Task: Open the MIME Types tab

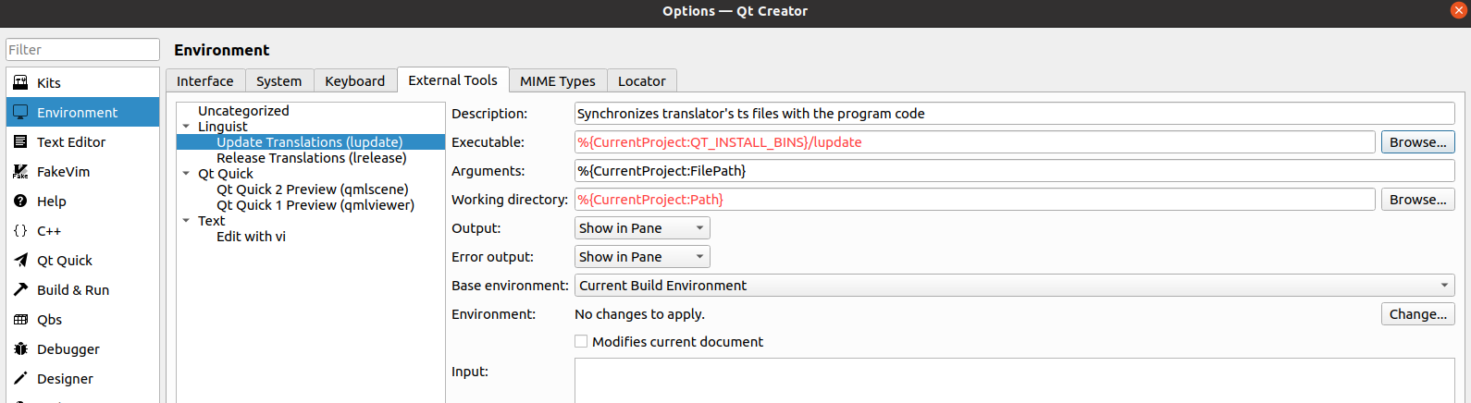Action: point(557,81)
